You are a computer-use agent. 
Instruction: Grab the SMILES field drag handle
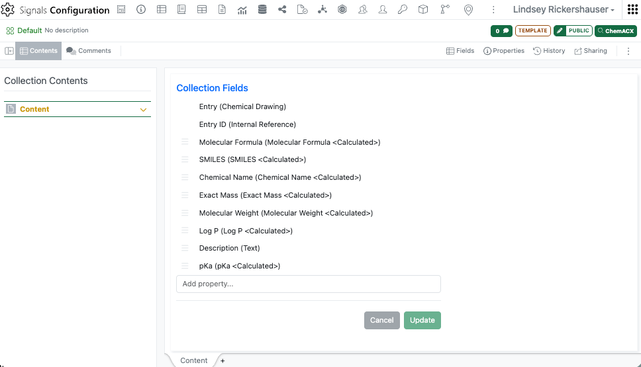click(185, 159)
